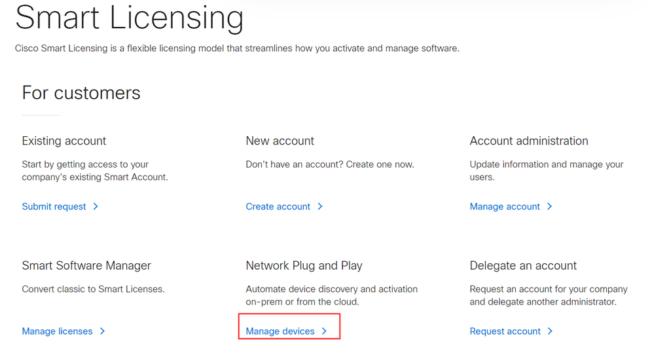Click the For customers heading
Viewport: 654px width, 345px height.
[81, 92]
